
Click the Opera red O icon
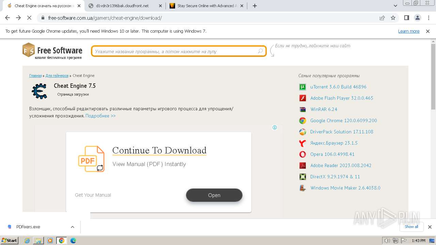302,154
